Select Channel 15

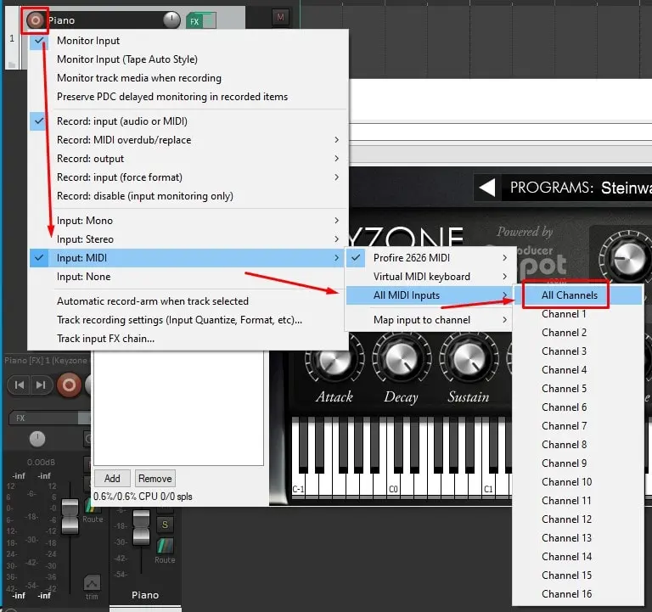click(578, 576)
